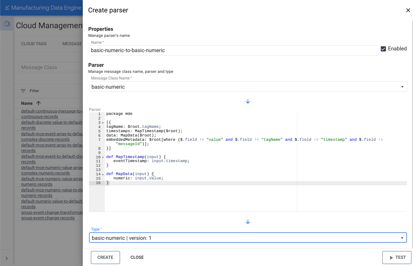This screenshot has width=413, height=266.
Task: Collapse the MapTimestamp function at line 10
Action: [x=103, y=157]
